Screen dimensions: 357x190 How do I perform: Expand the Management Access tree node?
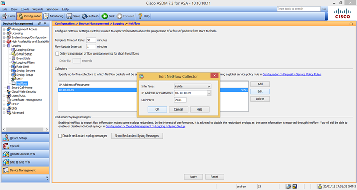pos(4,29)
